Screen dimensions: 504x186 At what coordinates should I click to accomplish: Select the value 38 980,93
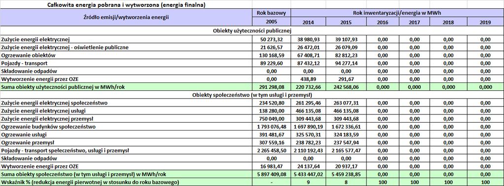308,39
